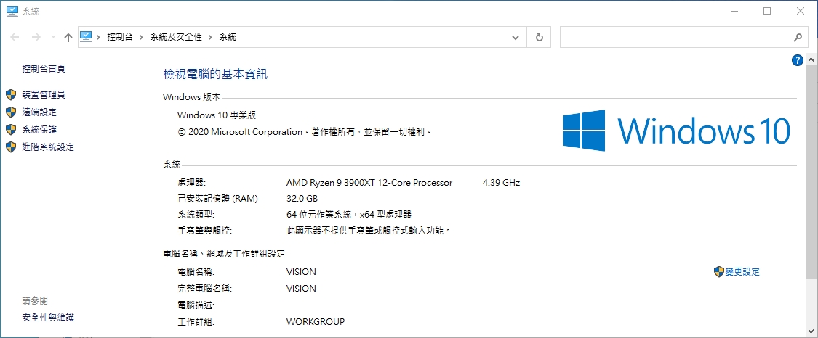
Task: Click scrollbar down arrow
Action: tap(811, 330)
